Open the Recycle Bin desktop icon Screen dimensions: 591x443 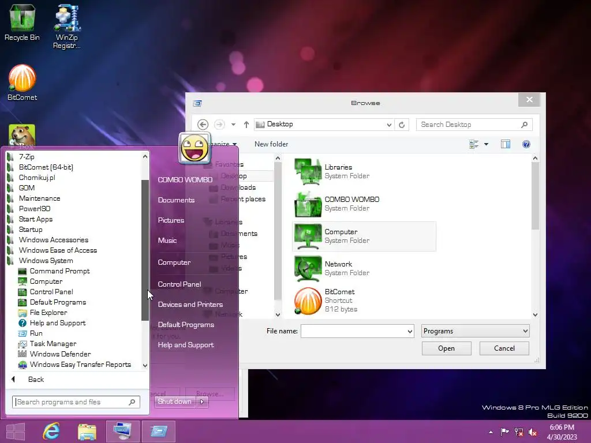click(x=22, y=22)
